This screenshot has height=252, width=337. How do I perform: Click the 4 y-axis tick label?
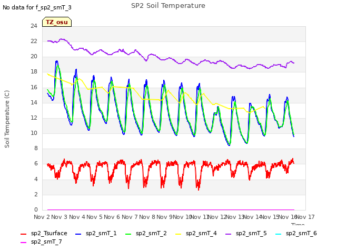(36, 179)
